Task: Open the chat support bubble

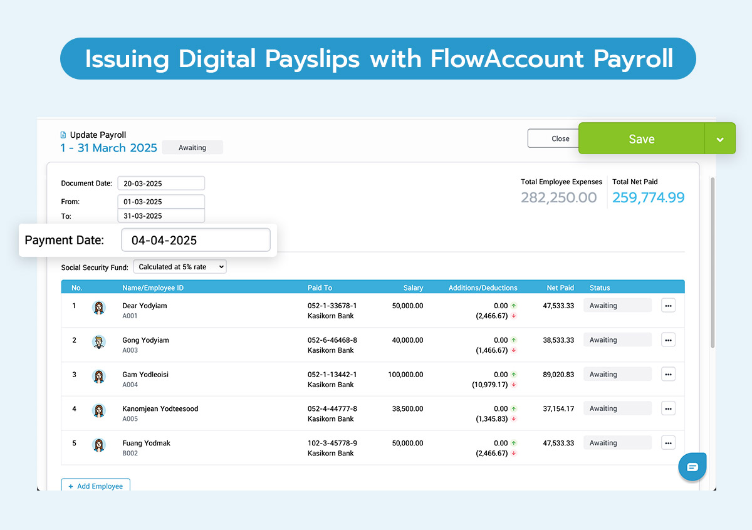Action: [692, 467]
